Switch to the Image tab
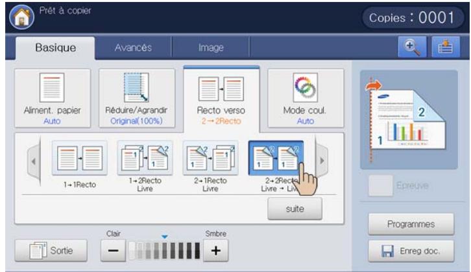This screenshot has height=272, width=471. point(211,47)
